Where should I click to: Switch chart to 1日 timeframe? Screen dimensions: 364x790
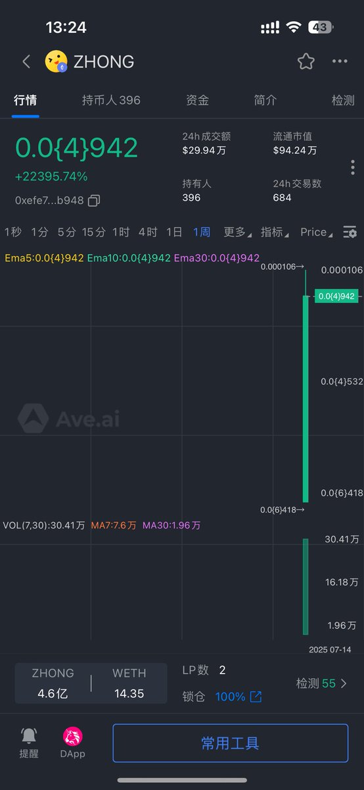click(174, 232)
